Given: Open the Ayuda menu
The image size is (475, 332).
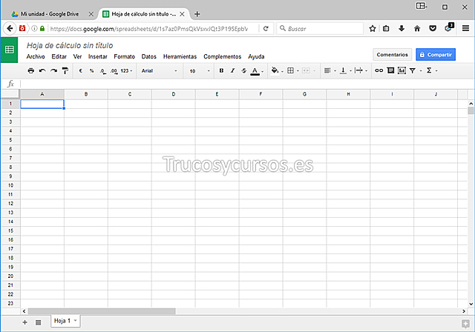Looking at the screenshot, I should pos(256,56).
